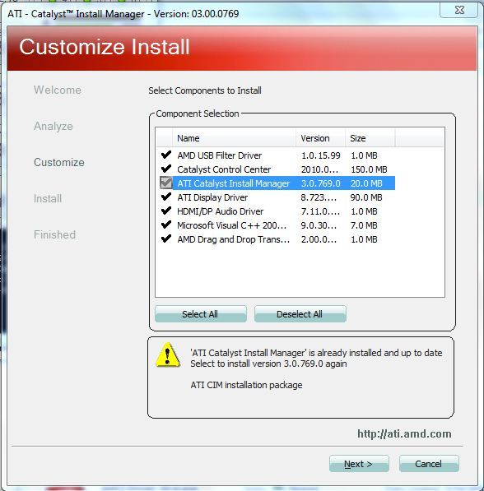This screenshot has width=484, height=491.
Task: Uncheck AMD Drag and Drop Transcoding checkmark
Action: click(165, 239)
